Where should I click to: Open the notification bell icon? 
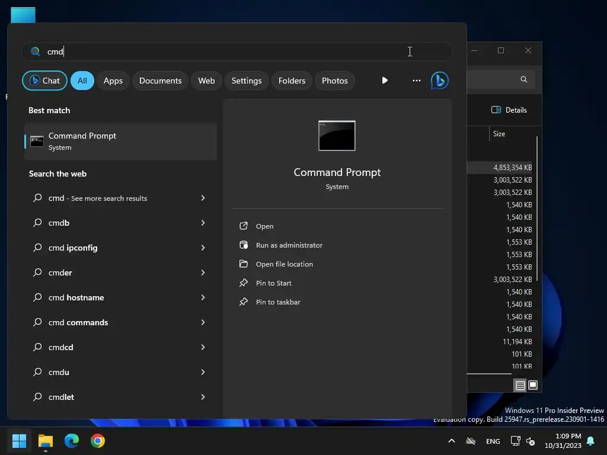click(x=591, y=441)
